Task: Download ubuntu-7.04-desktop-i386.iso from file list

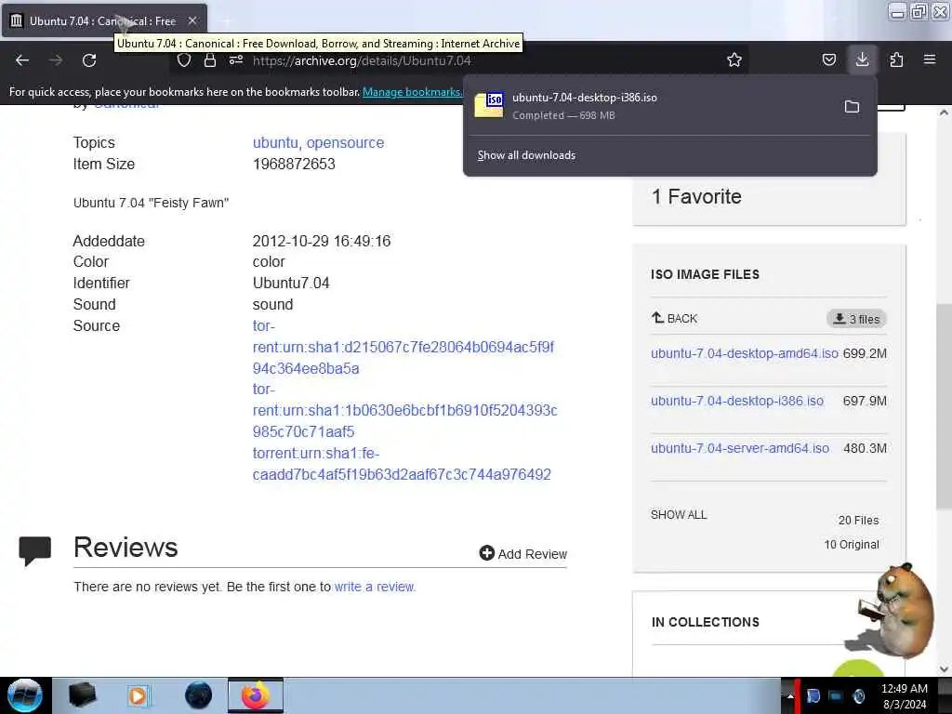Action: [737, 401]
